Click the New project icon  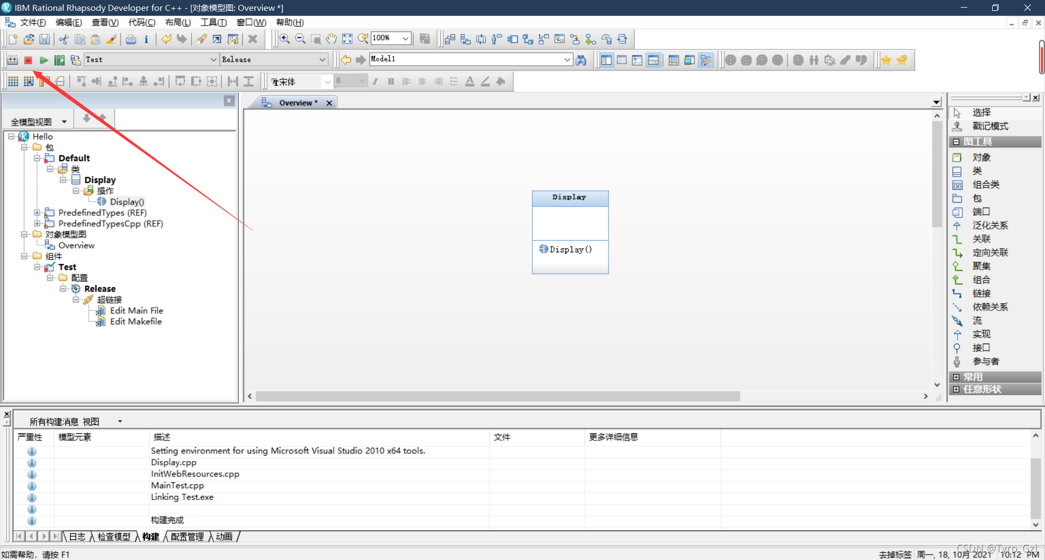[13, 39]
